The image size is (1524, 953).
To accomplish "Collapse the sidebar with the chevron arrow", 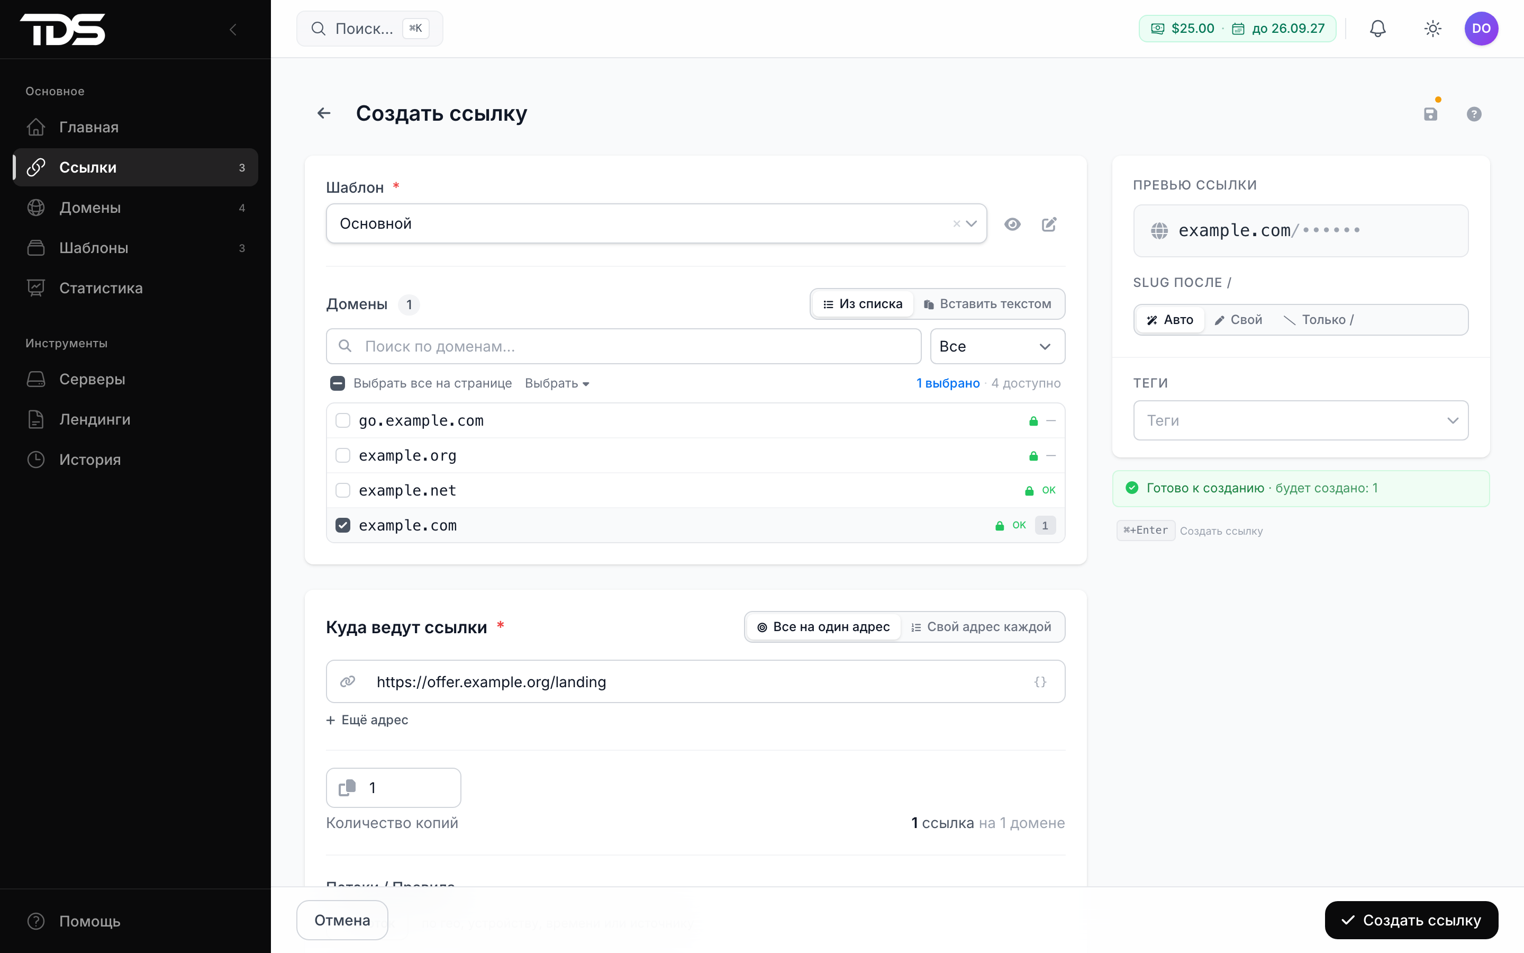I will click(x=233, y=29).
